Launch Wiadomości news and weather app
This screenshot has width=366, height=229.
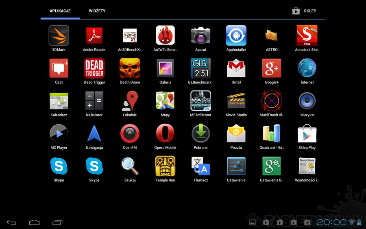[x=307, y=166]
